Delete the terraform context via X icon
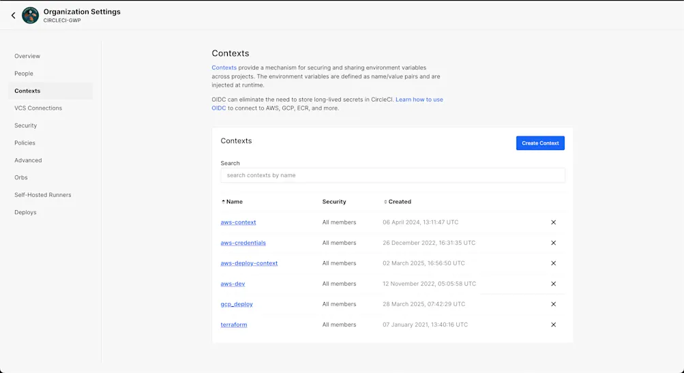This screenshot has width=684, height=373. [553, 325]
